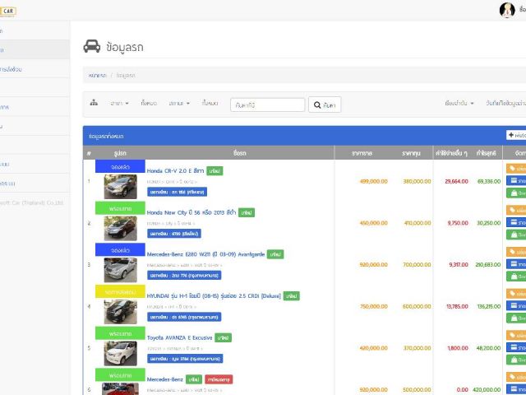Viewport: 526px width, 395px height.
Task: Click the ค้นหา search button
Action: 325,105
